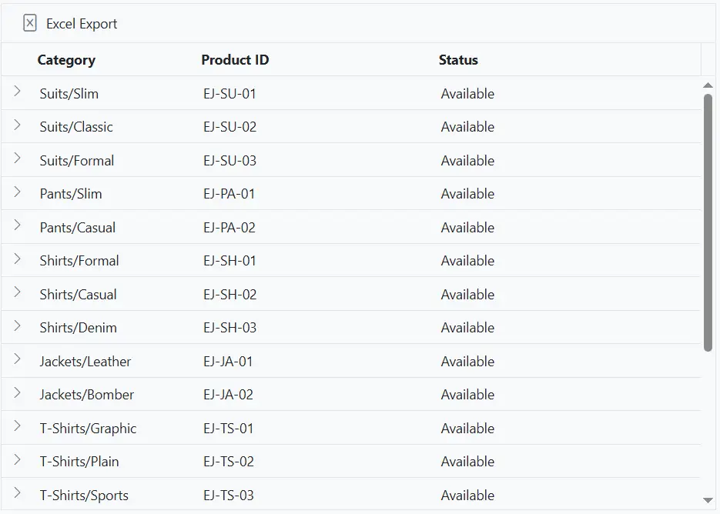720x514 pixels.
Task: Expand the T-Shirts/Sports row
Action: pos(17,493)
